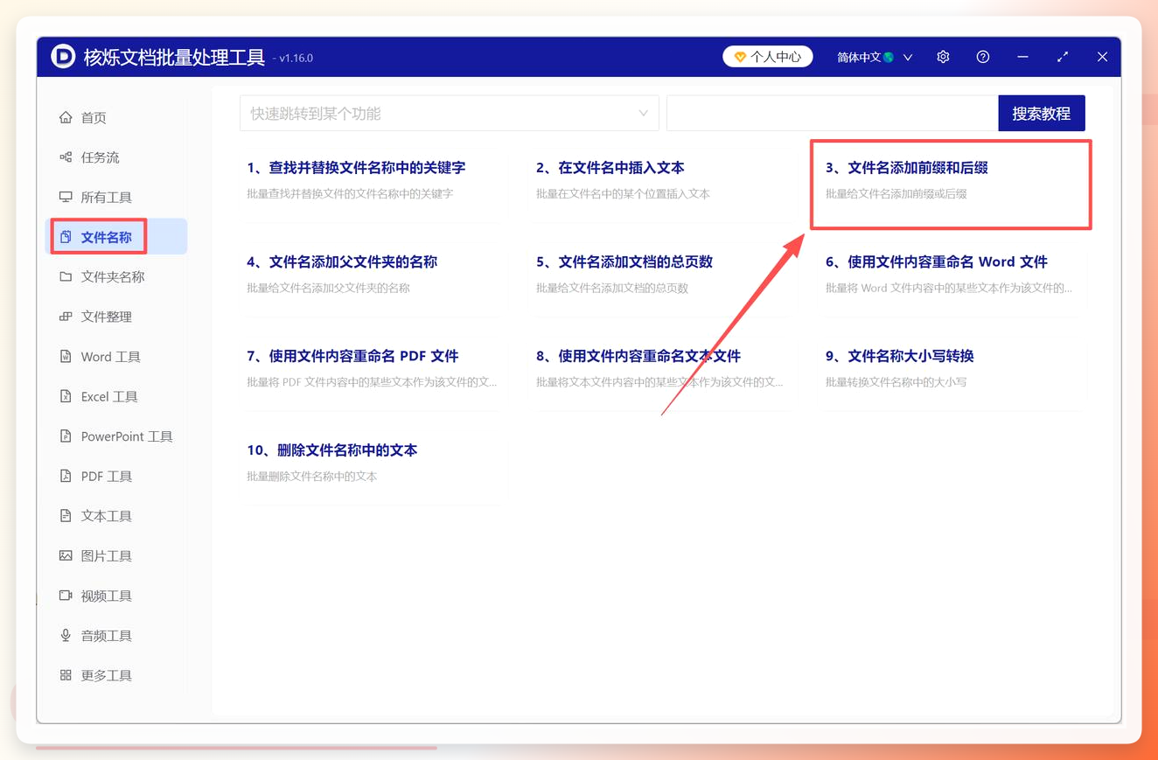The image size is (1158, 760).
Task: Click the Word document icon in sidebar
Action: click(66, 357)
